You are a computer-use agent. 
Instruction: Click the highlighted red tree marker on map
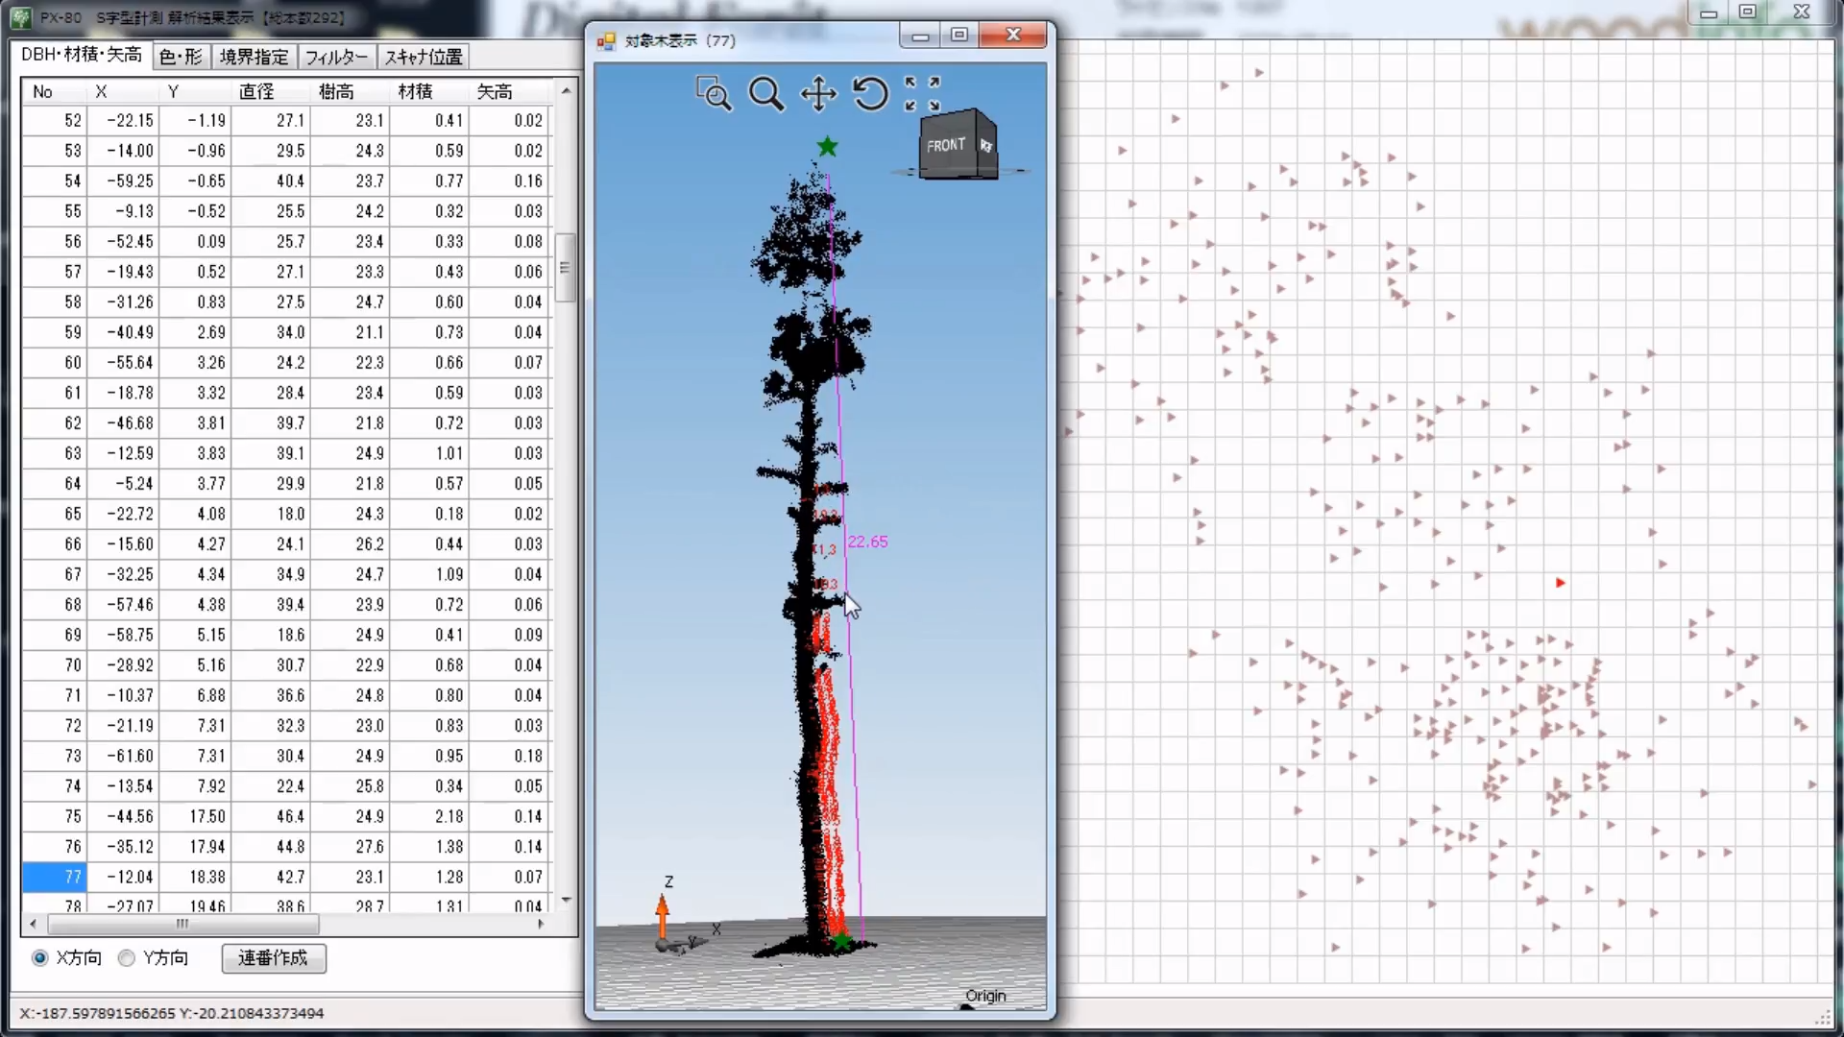click(x=1560, y=583)
